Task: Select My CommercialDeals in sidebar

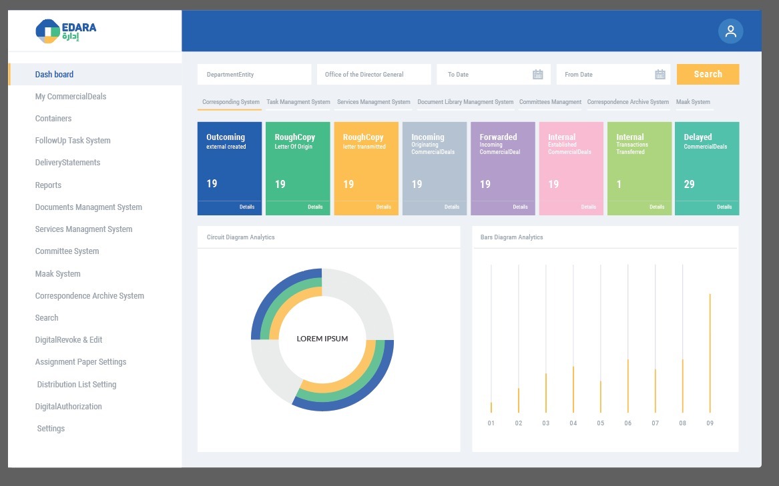Action: click(71, 97)
